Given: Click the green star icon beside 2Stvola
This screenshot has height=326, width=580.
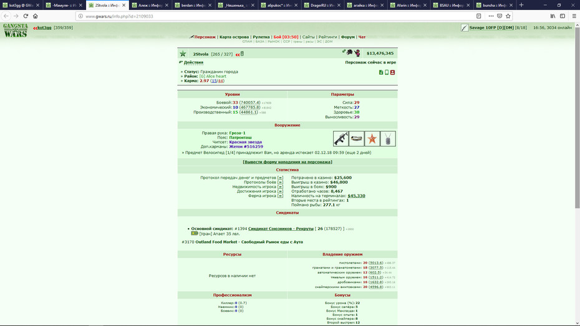Looking at the screenshot, I should tap(183, 54).
